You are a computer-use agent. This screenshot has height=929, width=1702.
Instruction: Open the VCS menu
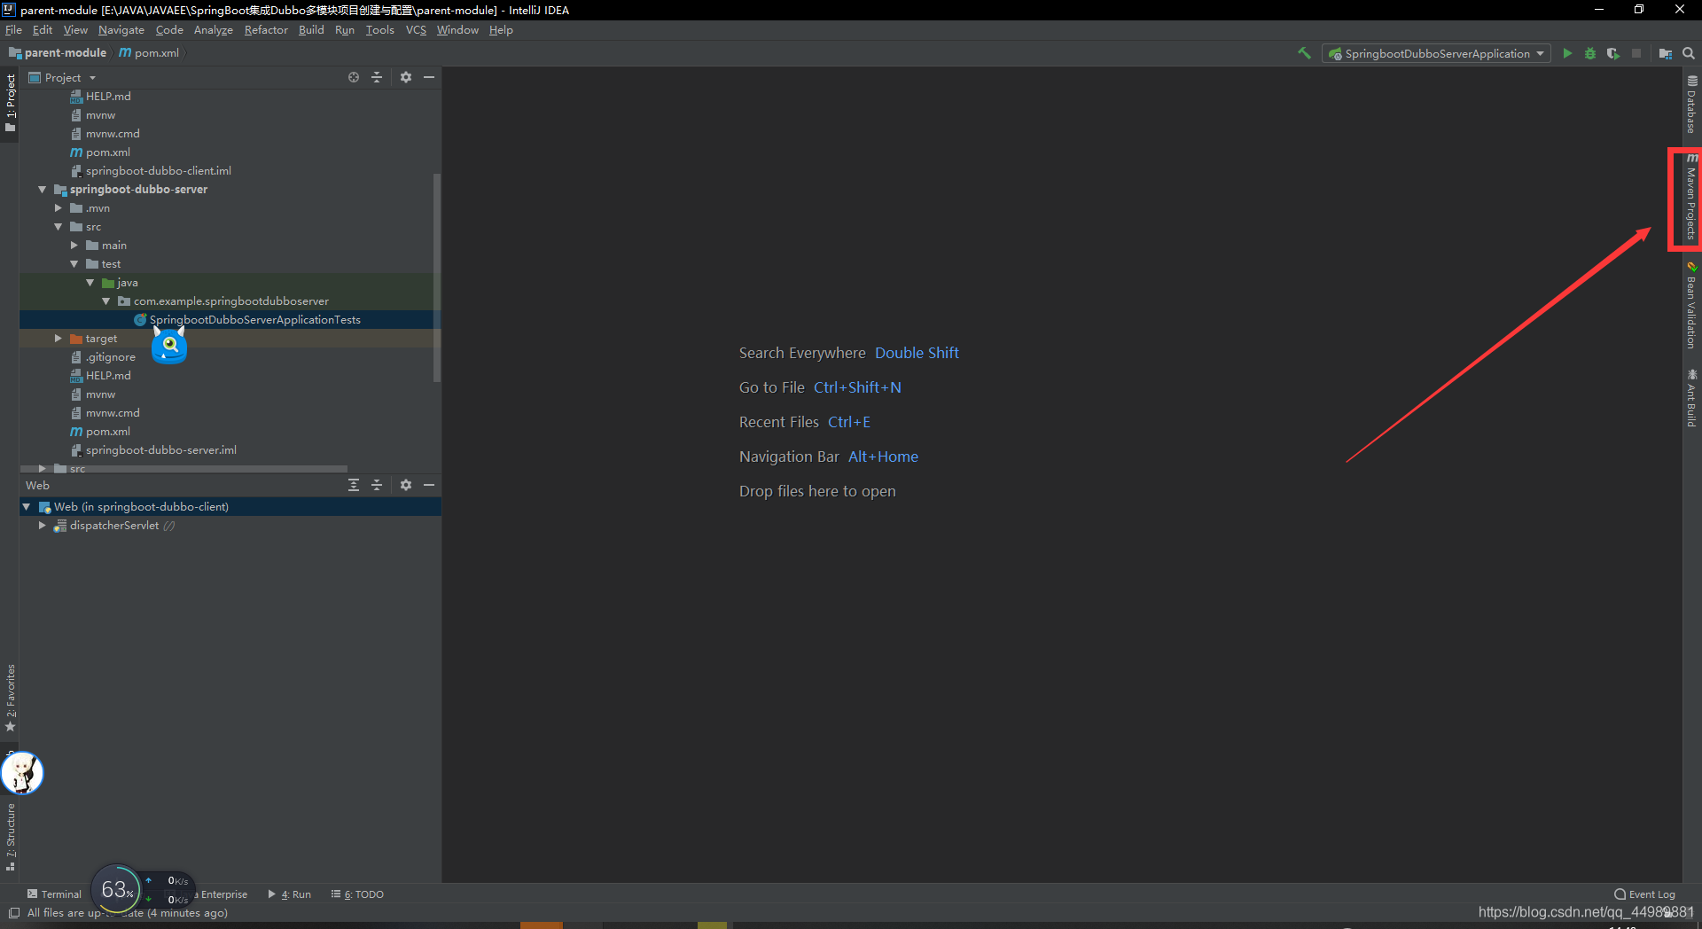[416, 29]
